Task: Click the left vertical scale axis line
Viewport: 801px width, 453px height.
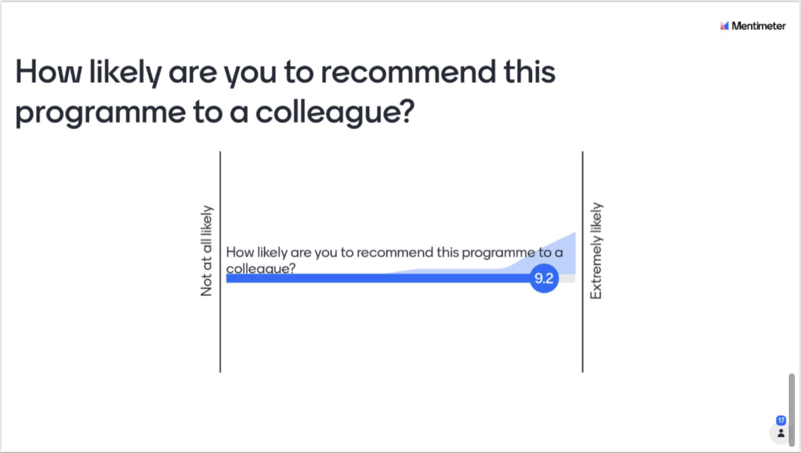Action: pyautogui.click(x=220, y=262)
